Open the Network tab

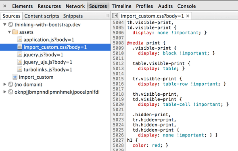tap(75, 6)
